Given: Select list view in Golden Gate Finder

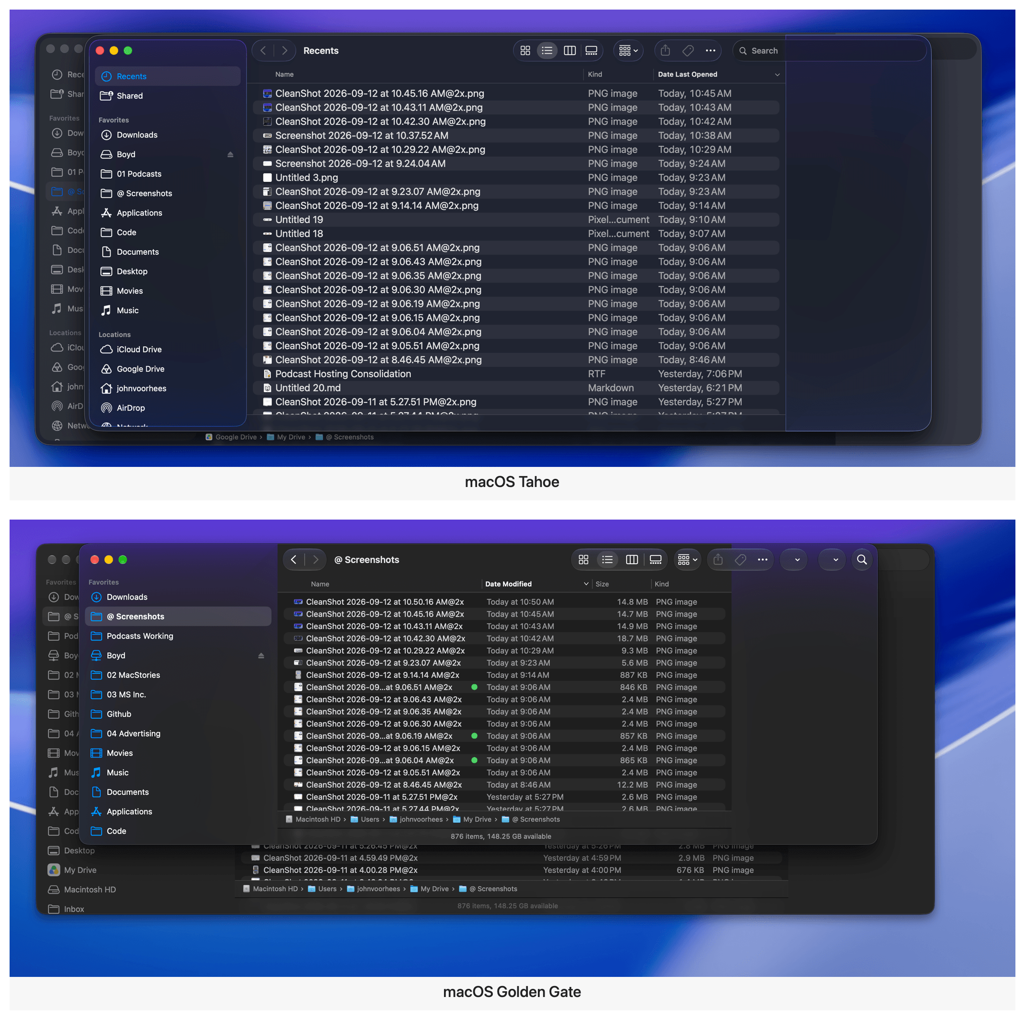Looking at the screenshot, I should point(607,560).
